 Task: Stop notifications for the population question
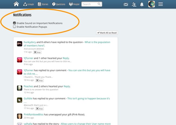pos(37,52)
